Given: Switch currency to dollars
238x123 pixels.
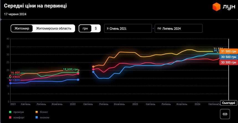Looking at the screenshot, I should pos(96,28).
